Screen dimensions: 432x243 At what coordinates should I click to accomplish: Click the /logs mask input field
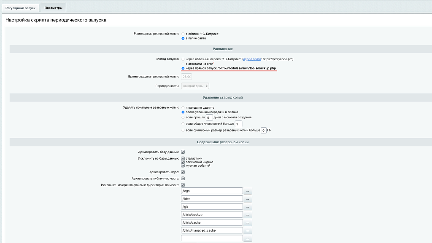coord(211,190)
